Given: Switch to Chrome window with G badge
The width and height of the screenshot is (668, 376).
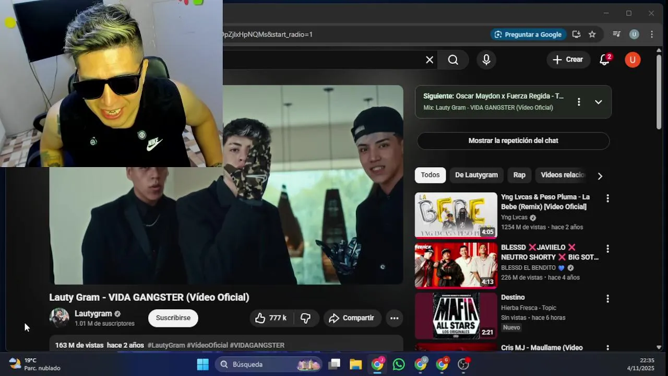Looking at the screenshot, I should coord(442,365).
